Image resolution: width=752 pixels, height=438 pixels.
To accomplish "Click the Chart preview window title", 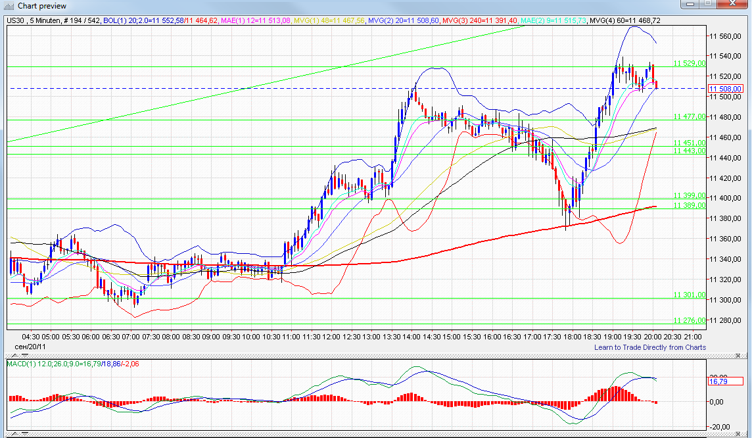I will point(42,6).
